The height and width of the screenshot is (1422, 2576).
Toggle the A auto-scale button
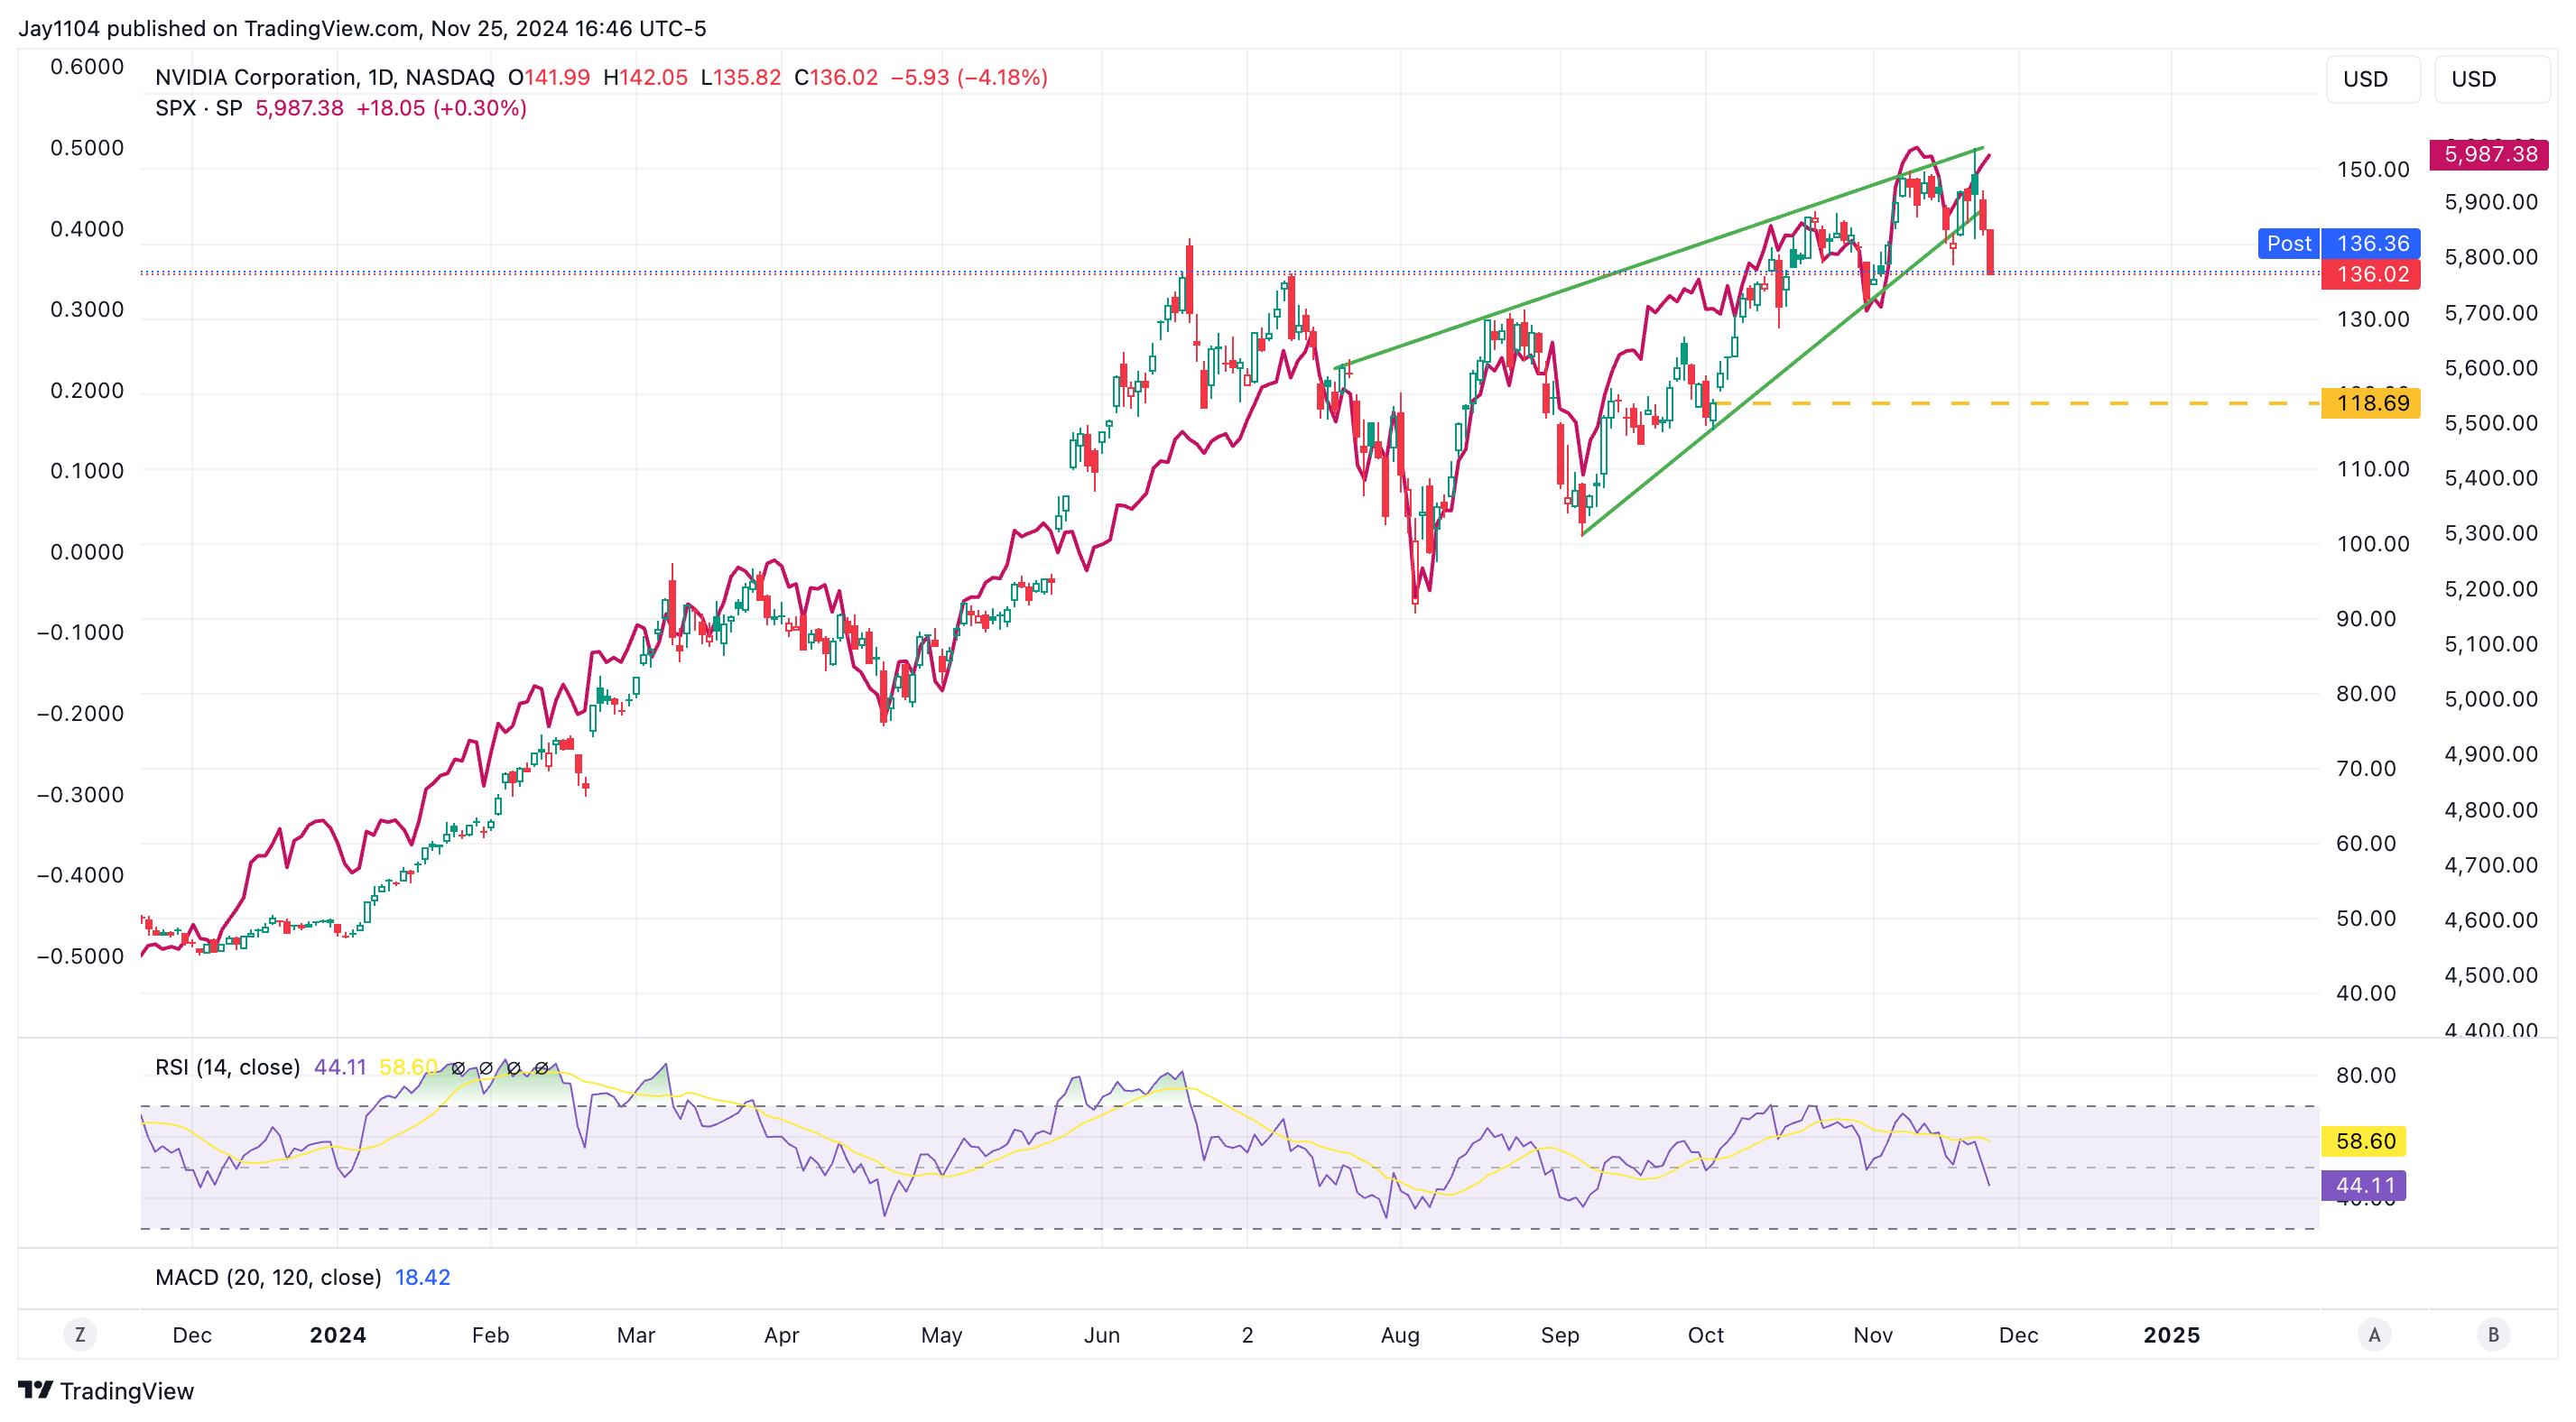coord(2374,1334)
